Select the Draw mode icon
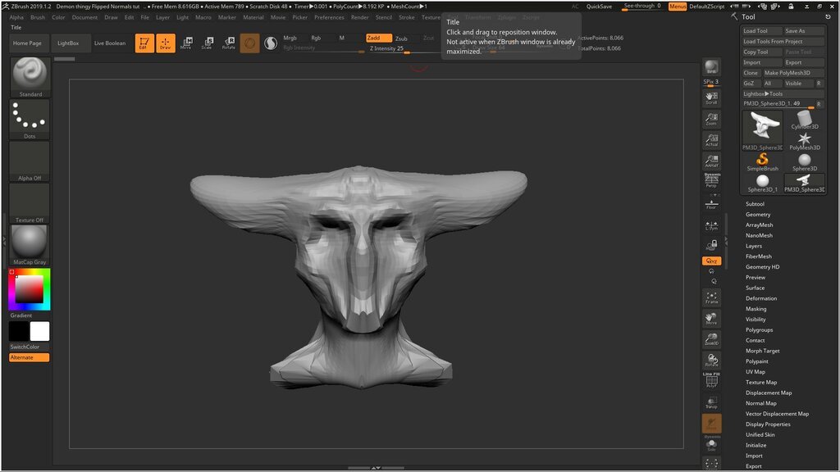840x472 pixels. [166, 43]
